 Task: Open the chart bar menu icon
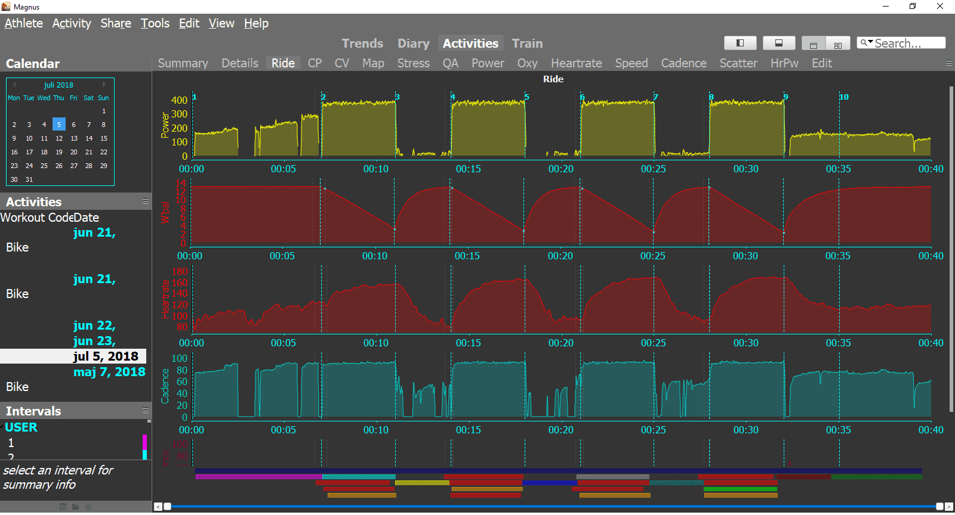pyautogui.click(x=948, y=63)
